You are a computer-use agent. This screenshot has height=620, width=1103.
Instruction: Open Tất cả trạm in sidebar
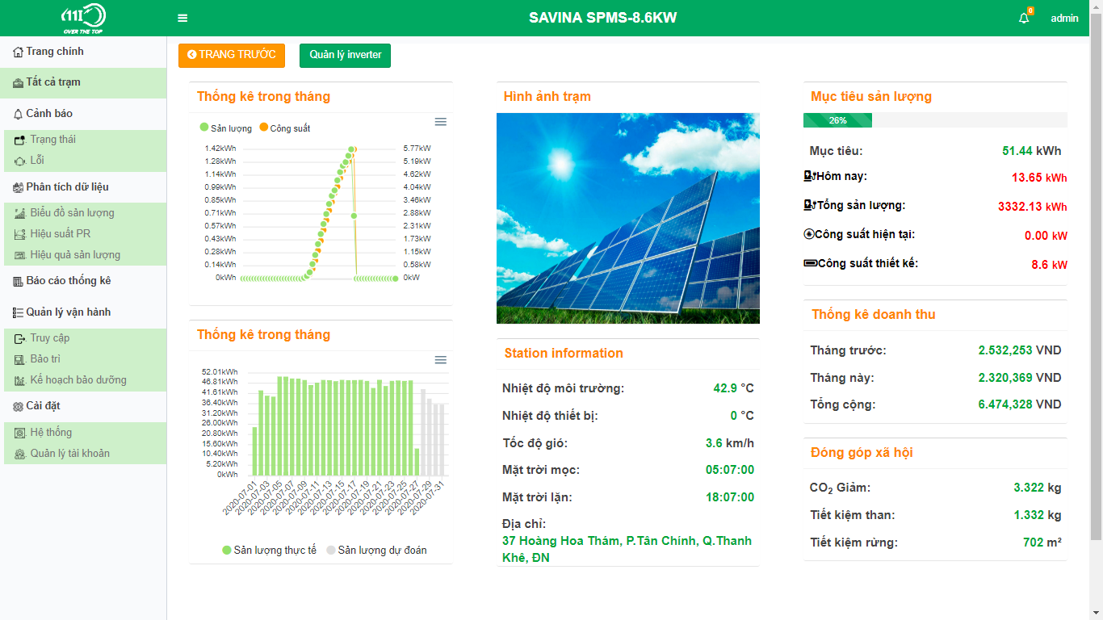point(52,82)
